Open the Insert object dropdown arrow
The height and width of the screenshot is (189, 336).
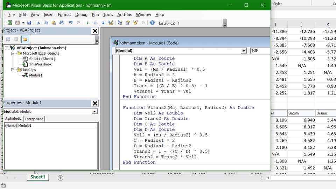pos(23,22)
